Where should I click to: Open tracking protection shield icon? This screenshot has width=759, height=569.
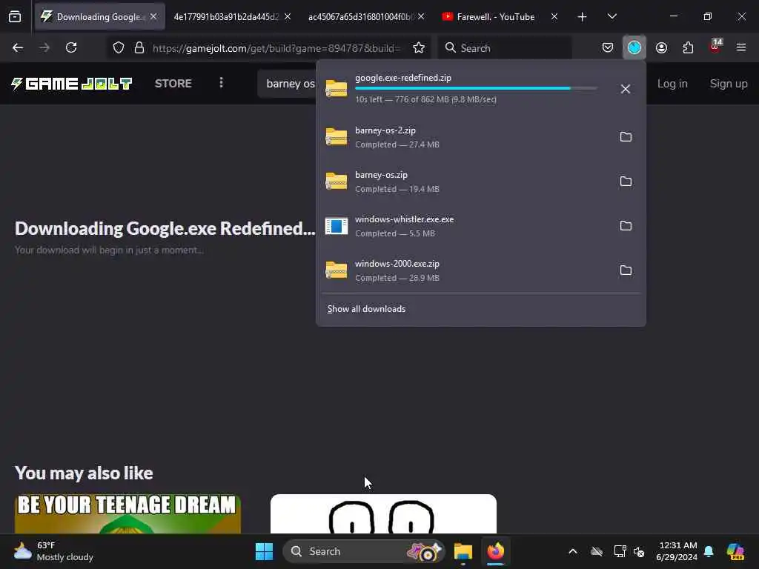pos(119,48)
